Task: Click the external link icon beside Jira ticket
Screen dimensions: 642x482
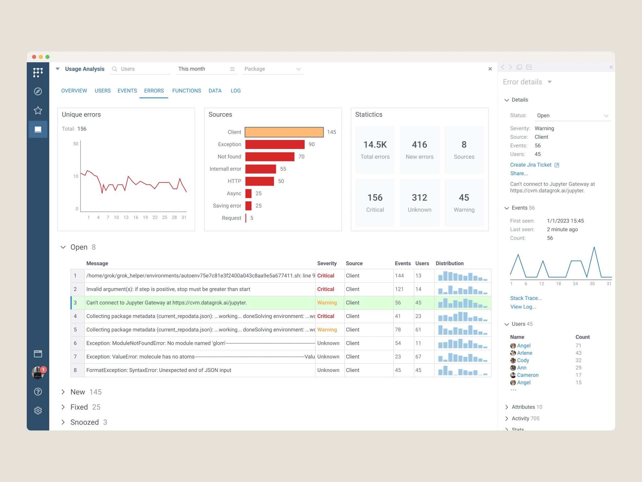Action: click(557, 165)
